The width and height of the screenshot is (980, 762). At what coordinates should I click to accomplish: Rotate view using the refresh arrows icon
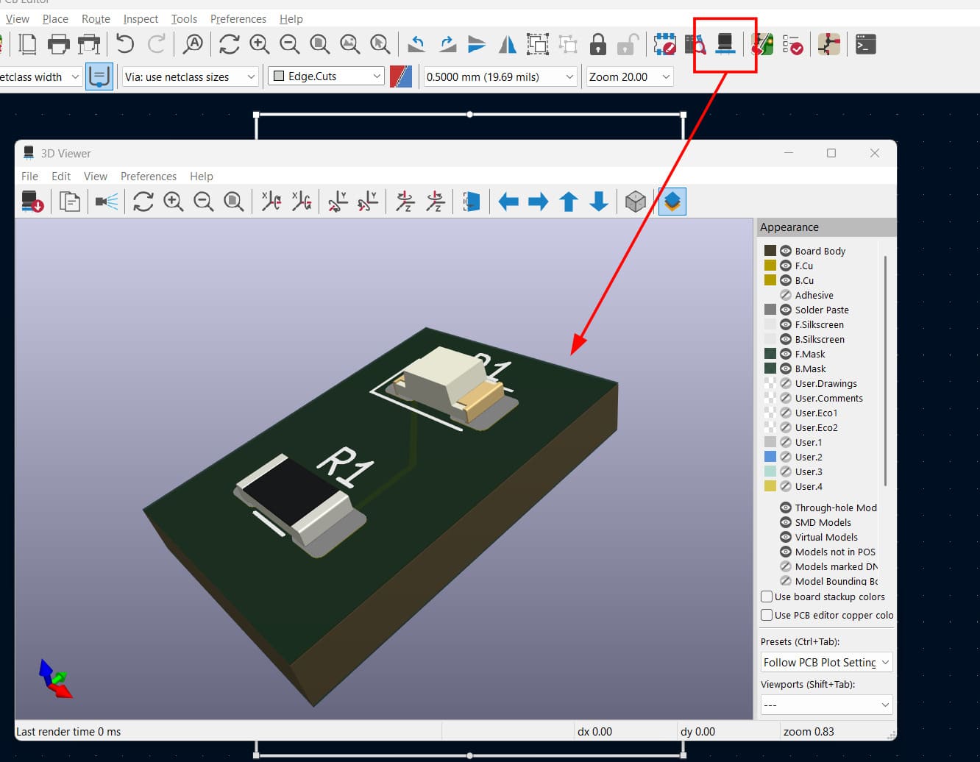[143, 201]
